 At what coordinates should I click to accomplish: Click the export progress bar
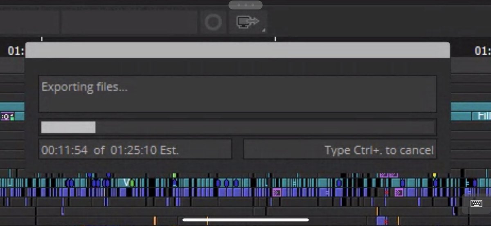coord(237,127)
